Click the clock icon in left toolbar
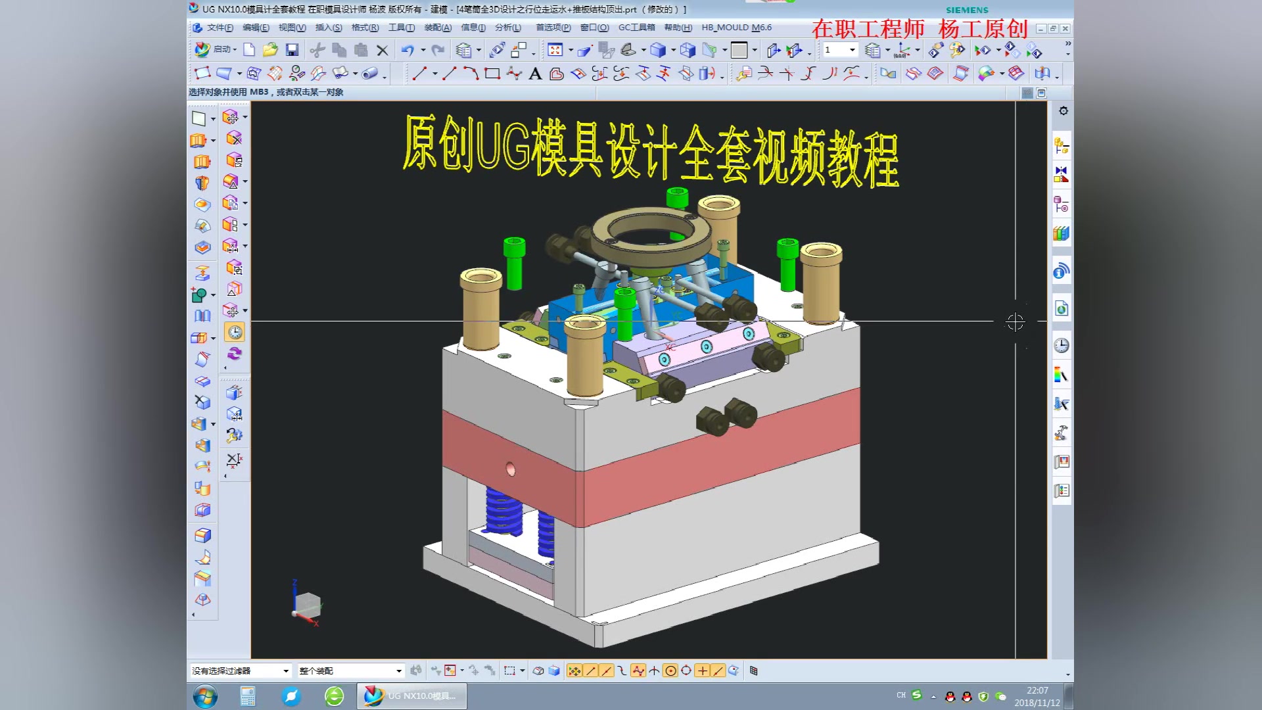The width and height of the screenshot is (1262, 710). pos(235,332)
